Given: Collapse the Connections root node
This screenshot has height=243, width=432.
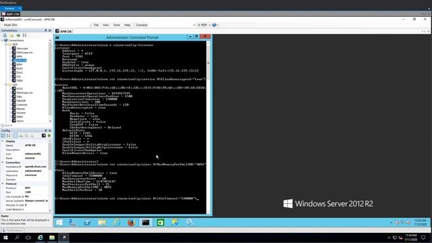Looking at the screenshot, I should (x=2, y=40).
